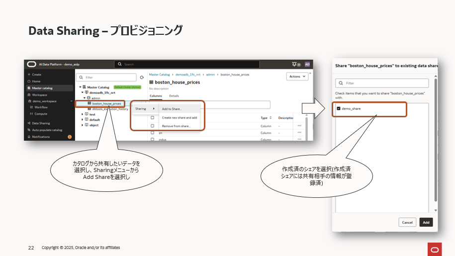
Task: Uncheck the demo_share checkbox
Action: click(338, 108)
